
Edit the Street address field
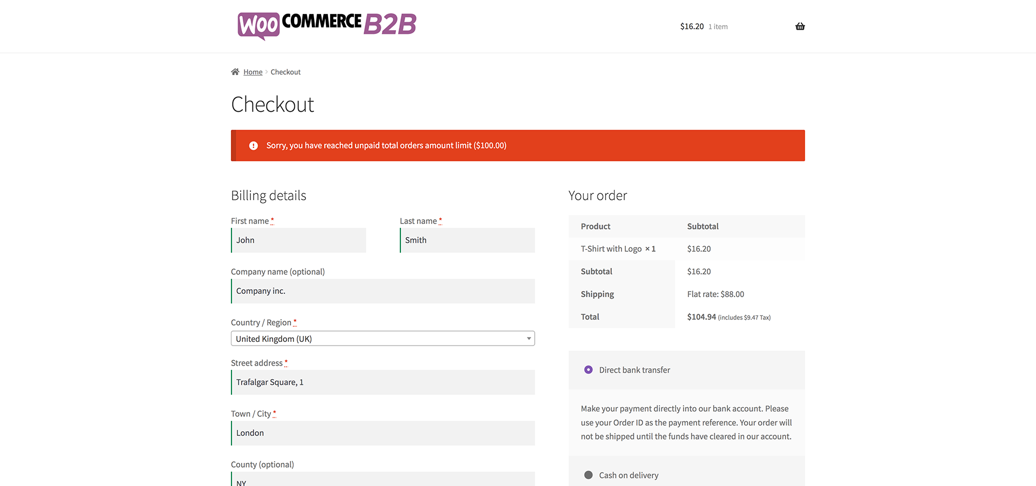pos(383,382)
